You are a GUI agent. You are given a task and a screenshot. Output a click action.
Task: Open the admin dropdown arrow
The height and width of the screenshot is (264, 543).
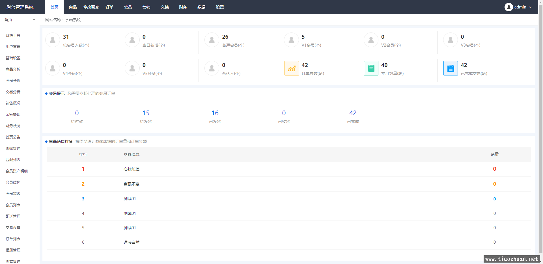(x=530, y=7)
